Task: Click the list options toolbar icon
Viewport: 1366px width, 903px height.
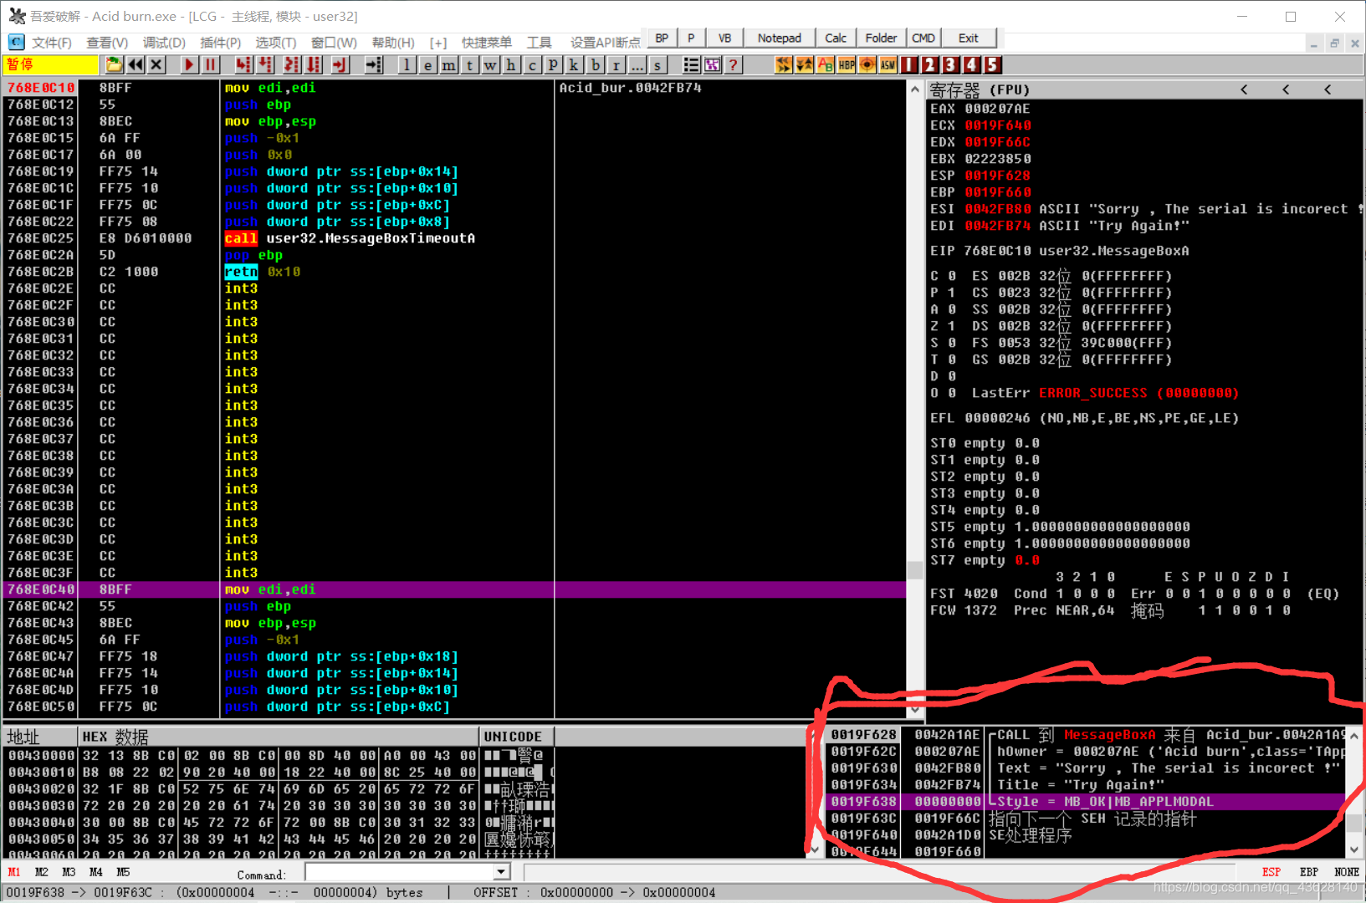Action: (691, 64)
